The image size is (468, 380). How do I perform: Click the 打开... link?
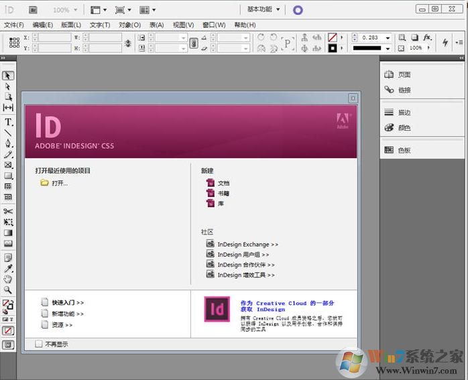click(60, 183)
